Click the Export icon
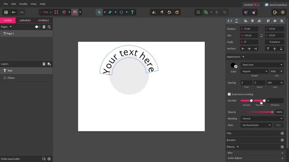Image resolution: width=289 pixels, height=162 pixels. pyautogui.click(x=275, y=12)
